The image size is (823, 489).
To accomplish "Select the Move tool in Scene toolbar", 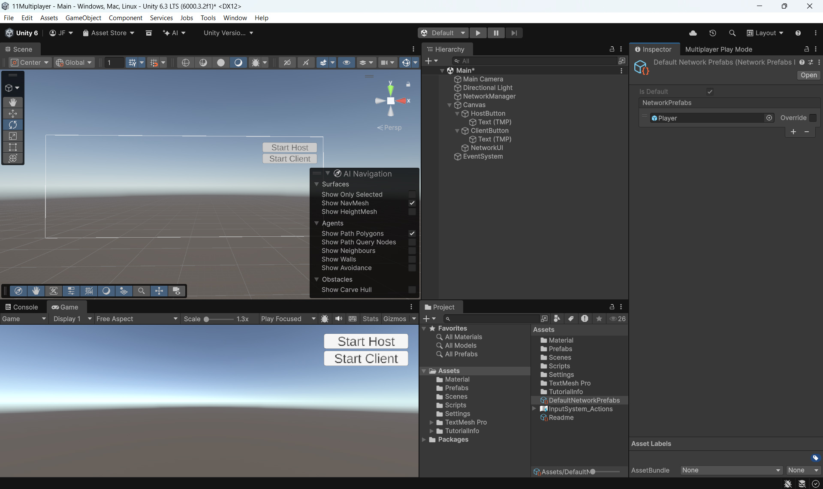I will click(x=13, y=114).
